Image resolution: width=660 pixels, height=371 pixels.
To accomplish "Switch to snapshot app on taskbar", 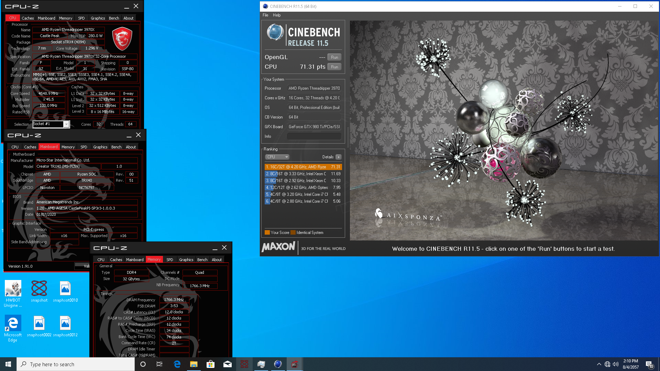I will point(244,364).
